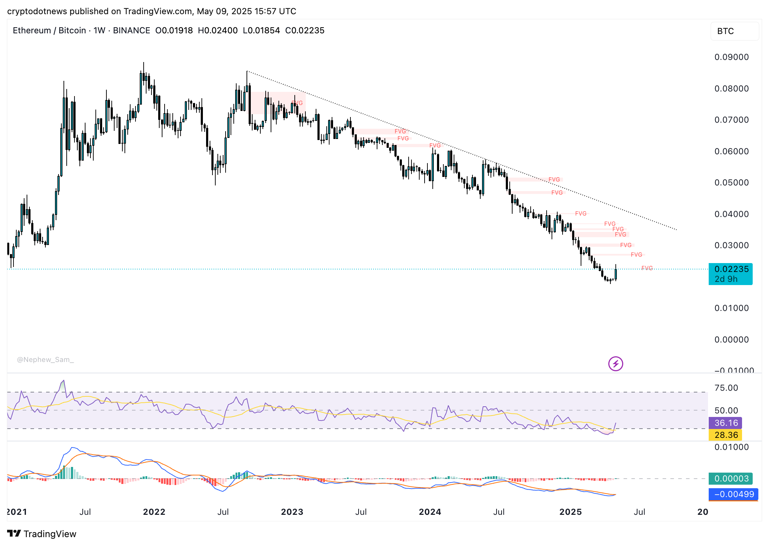Click the 1W timeframe label in header

pyautogui.click(x=99, y=30)
